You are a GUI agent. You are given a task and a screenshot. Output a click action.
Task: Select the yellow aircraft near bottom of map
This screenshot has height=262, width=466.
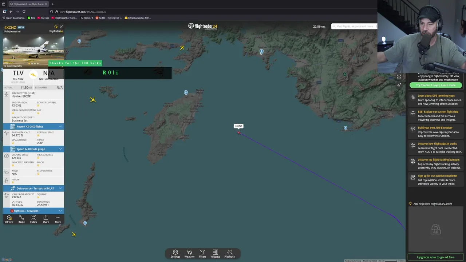[x=74, y=234]
